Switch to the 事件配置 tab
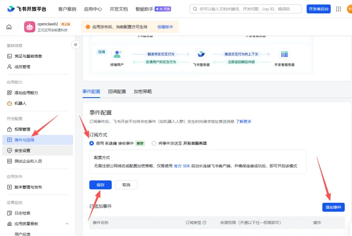 91,92
